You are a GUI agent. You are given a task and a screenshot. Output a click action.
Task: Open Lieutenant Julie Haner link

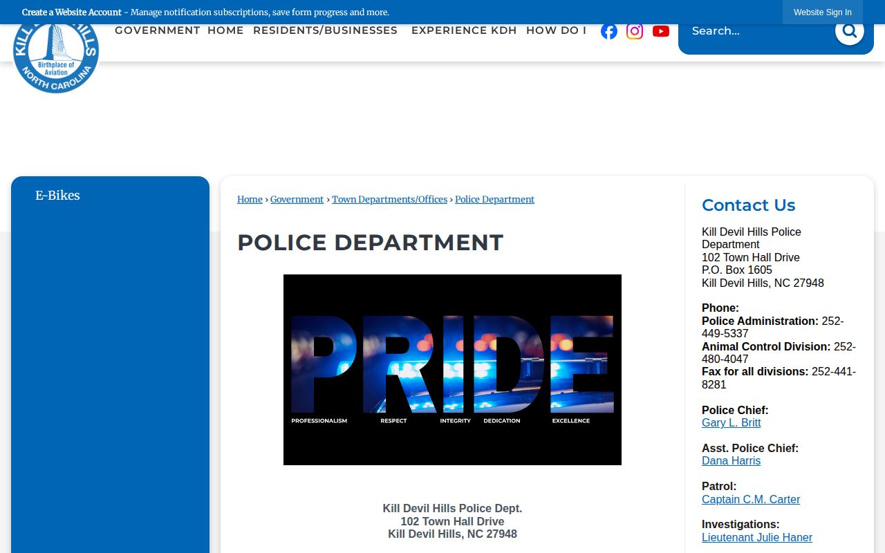(x=757, y=538)
